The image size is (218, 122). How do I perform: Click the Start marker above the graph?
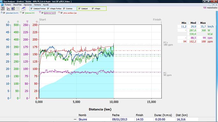[x=42, y=19]
